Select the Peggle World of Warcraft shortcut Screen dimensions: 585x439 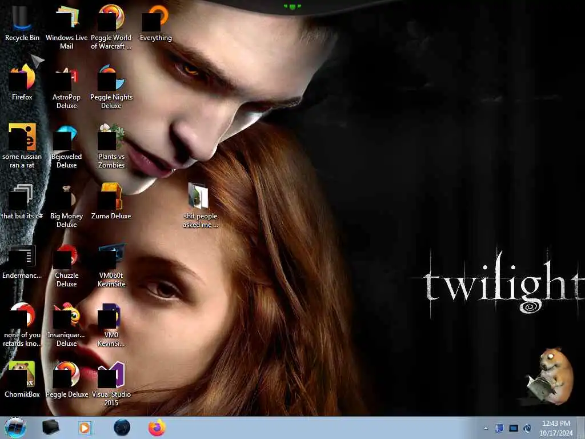[111, 27]
